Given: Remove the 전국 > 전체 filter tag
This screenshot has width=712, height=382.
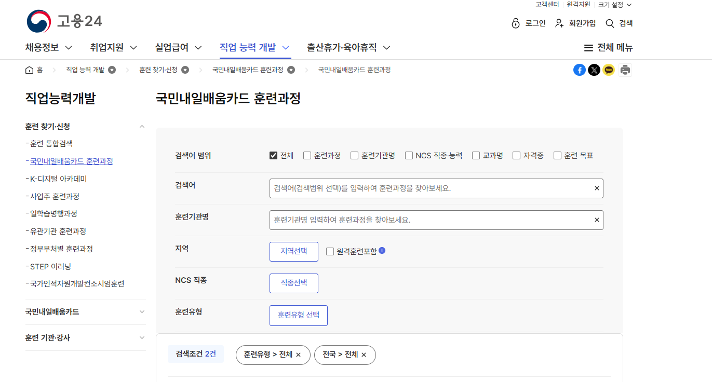Looking at the screenshot, I should coord(364,355).
